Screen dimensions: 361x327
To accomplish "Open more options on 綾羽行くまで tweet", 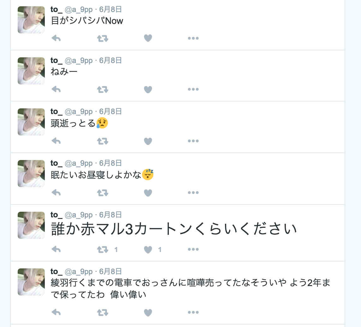I will point(193,312).
